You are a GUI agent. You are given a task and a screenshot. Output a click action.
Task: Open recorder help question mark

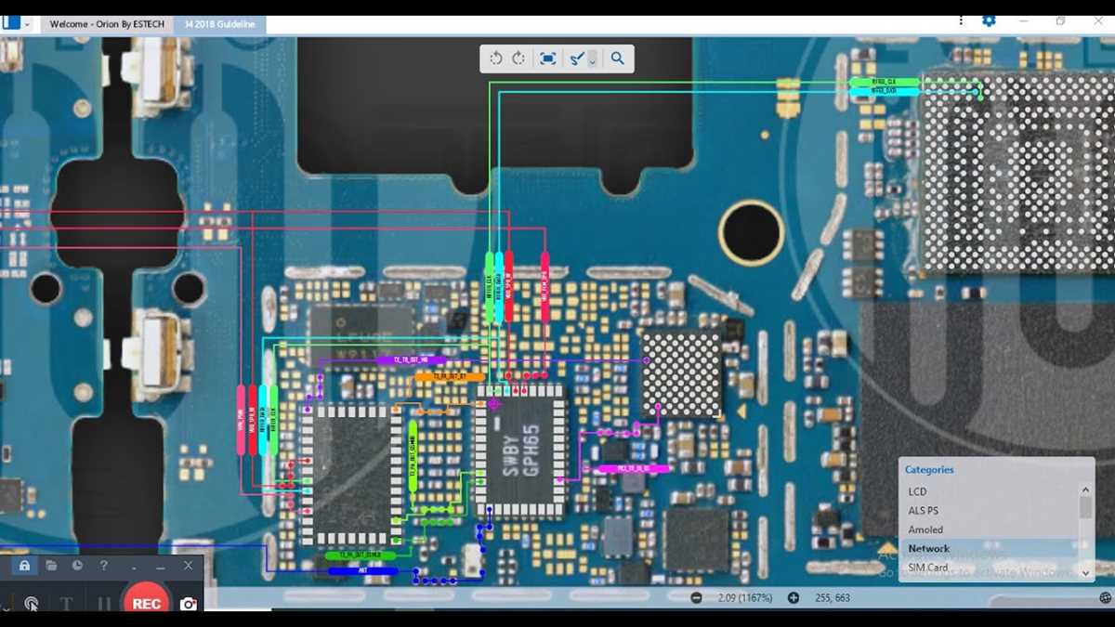(x=103, y=566)
